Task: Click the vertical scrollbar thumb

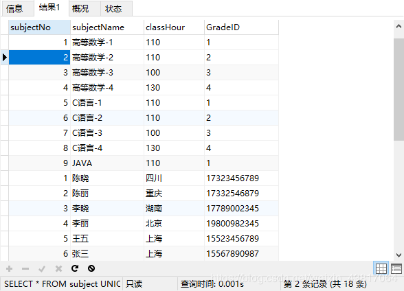Action: click(x=399, y=89)
